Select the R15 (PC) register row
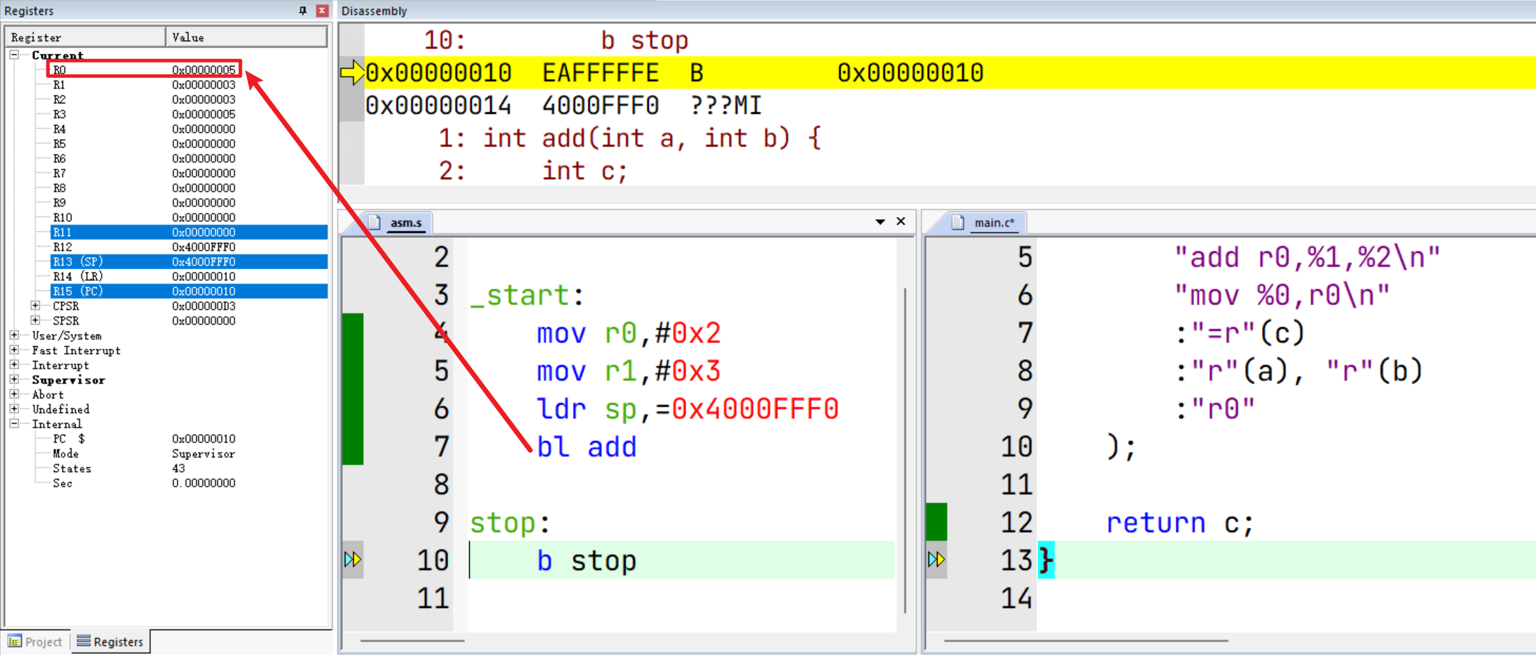The width and height of the screenshot is (1536, 656). (189, 291)
